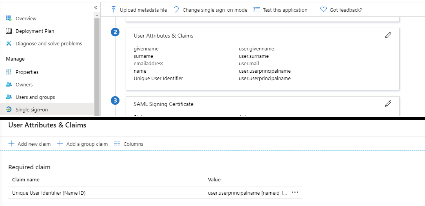This screenshot has height=206, width=425.
Task: Open the Single sign-on menu item
Action: [x=31, y=109]
